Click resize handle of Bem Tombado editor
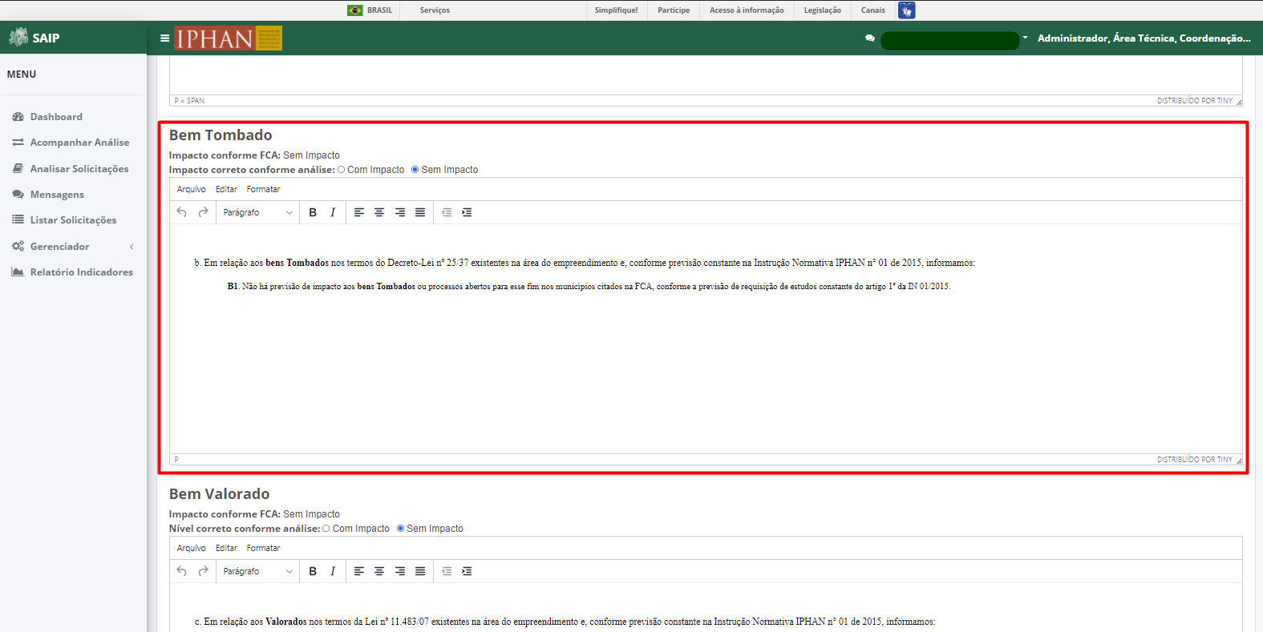 tap(1239, 460)
